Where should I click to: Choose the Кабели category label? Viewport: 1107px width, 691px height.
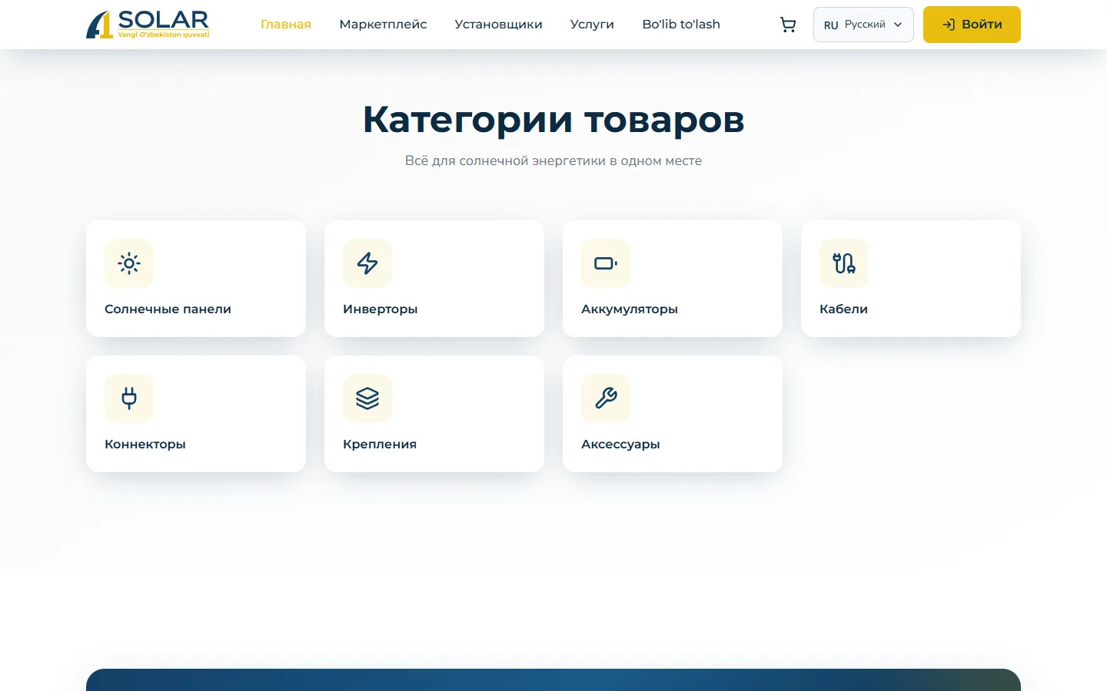click(x=843, y=309)
